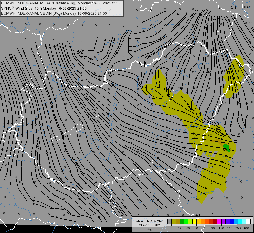
Task: Click the legend tick label 120
Action: (221, 228)
